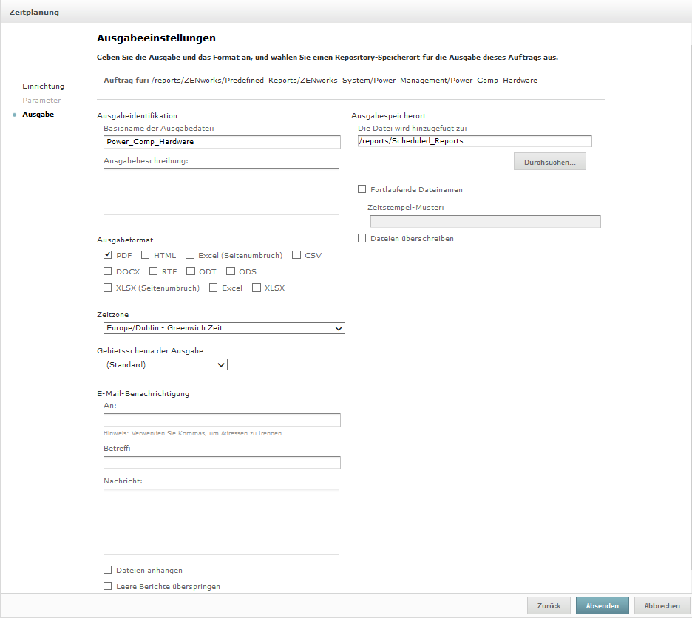
Task: Enable Dateien überschreiben option
Action: click(362, 238)
